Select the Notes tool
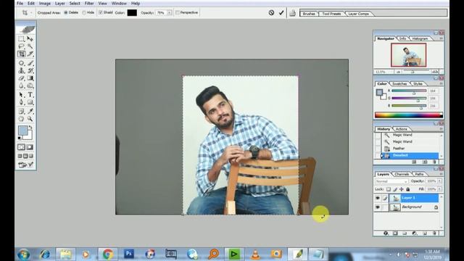464x261 pixels. [x=21, y=111]
